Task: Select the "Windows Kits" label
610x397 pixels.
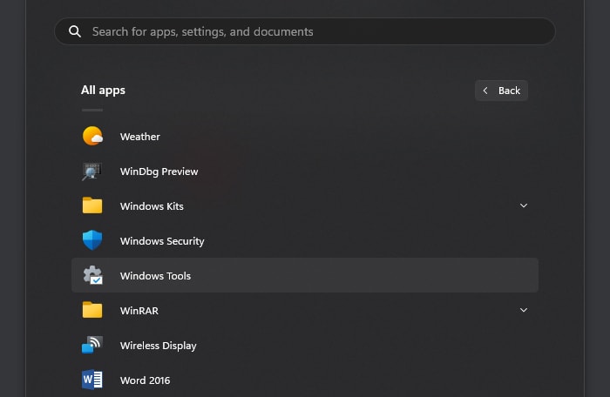Action: tap(152, 206)
